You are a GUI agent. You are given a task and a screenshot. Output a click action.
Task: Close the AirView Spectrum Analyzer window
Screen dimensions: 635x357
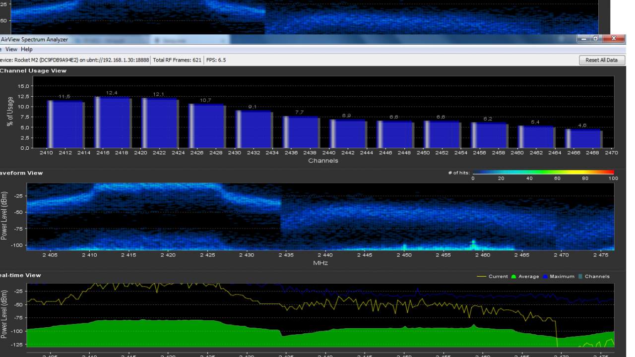(614, 39)
